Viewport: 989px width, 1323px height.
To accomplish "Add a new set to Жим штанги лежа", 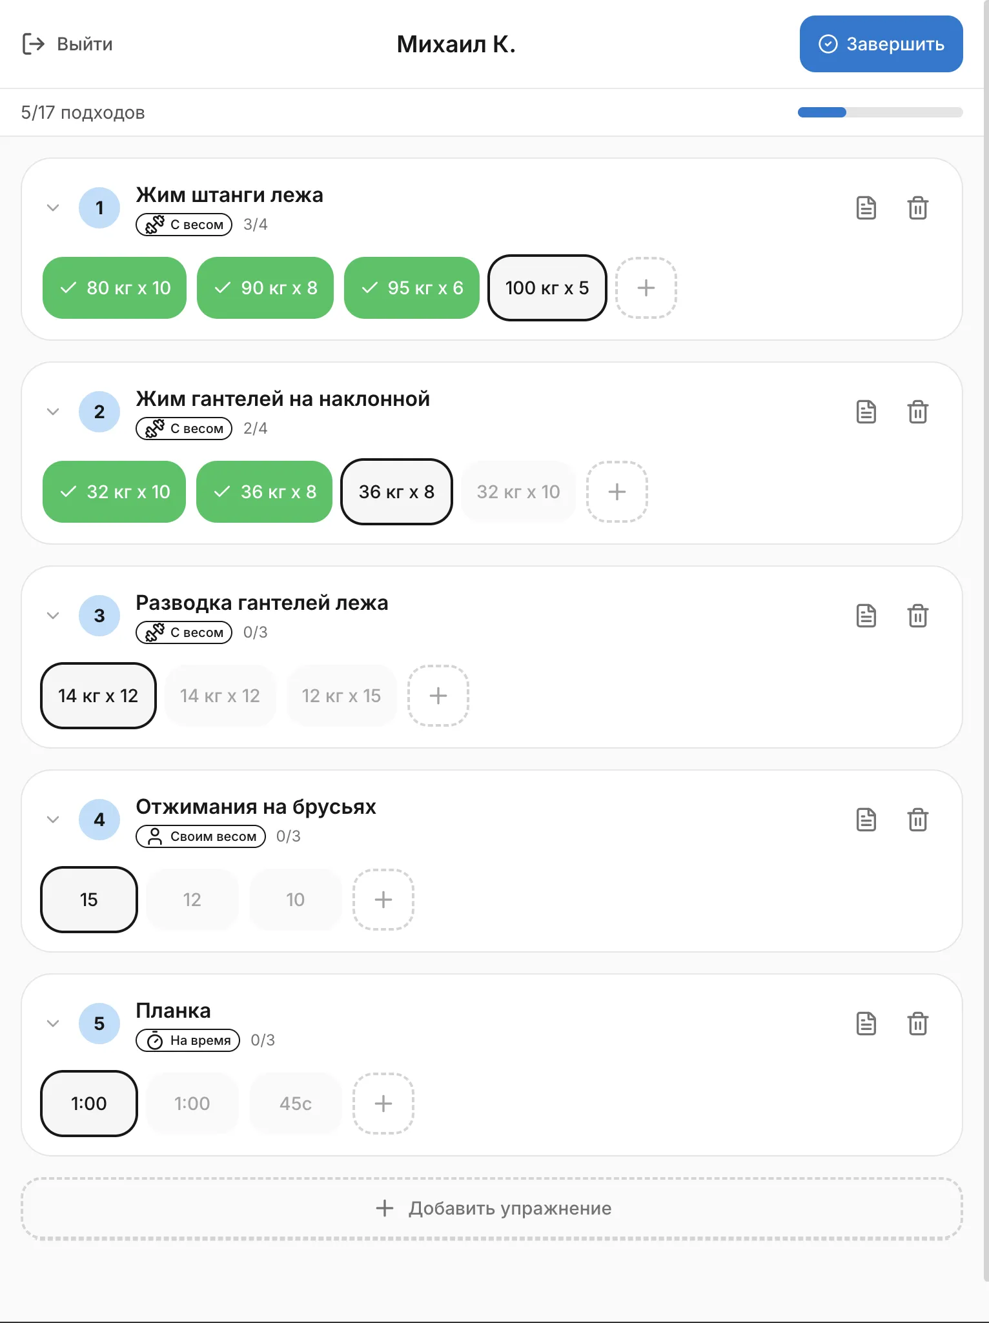I will 646,288.
